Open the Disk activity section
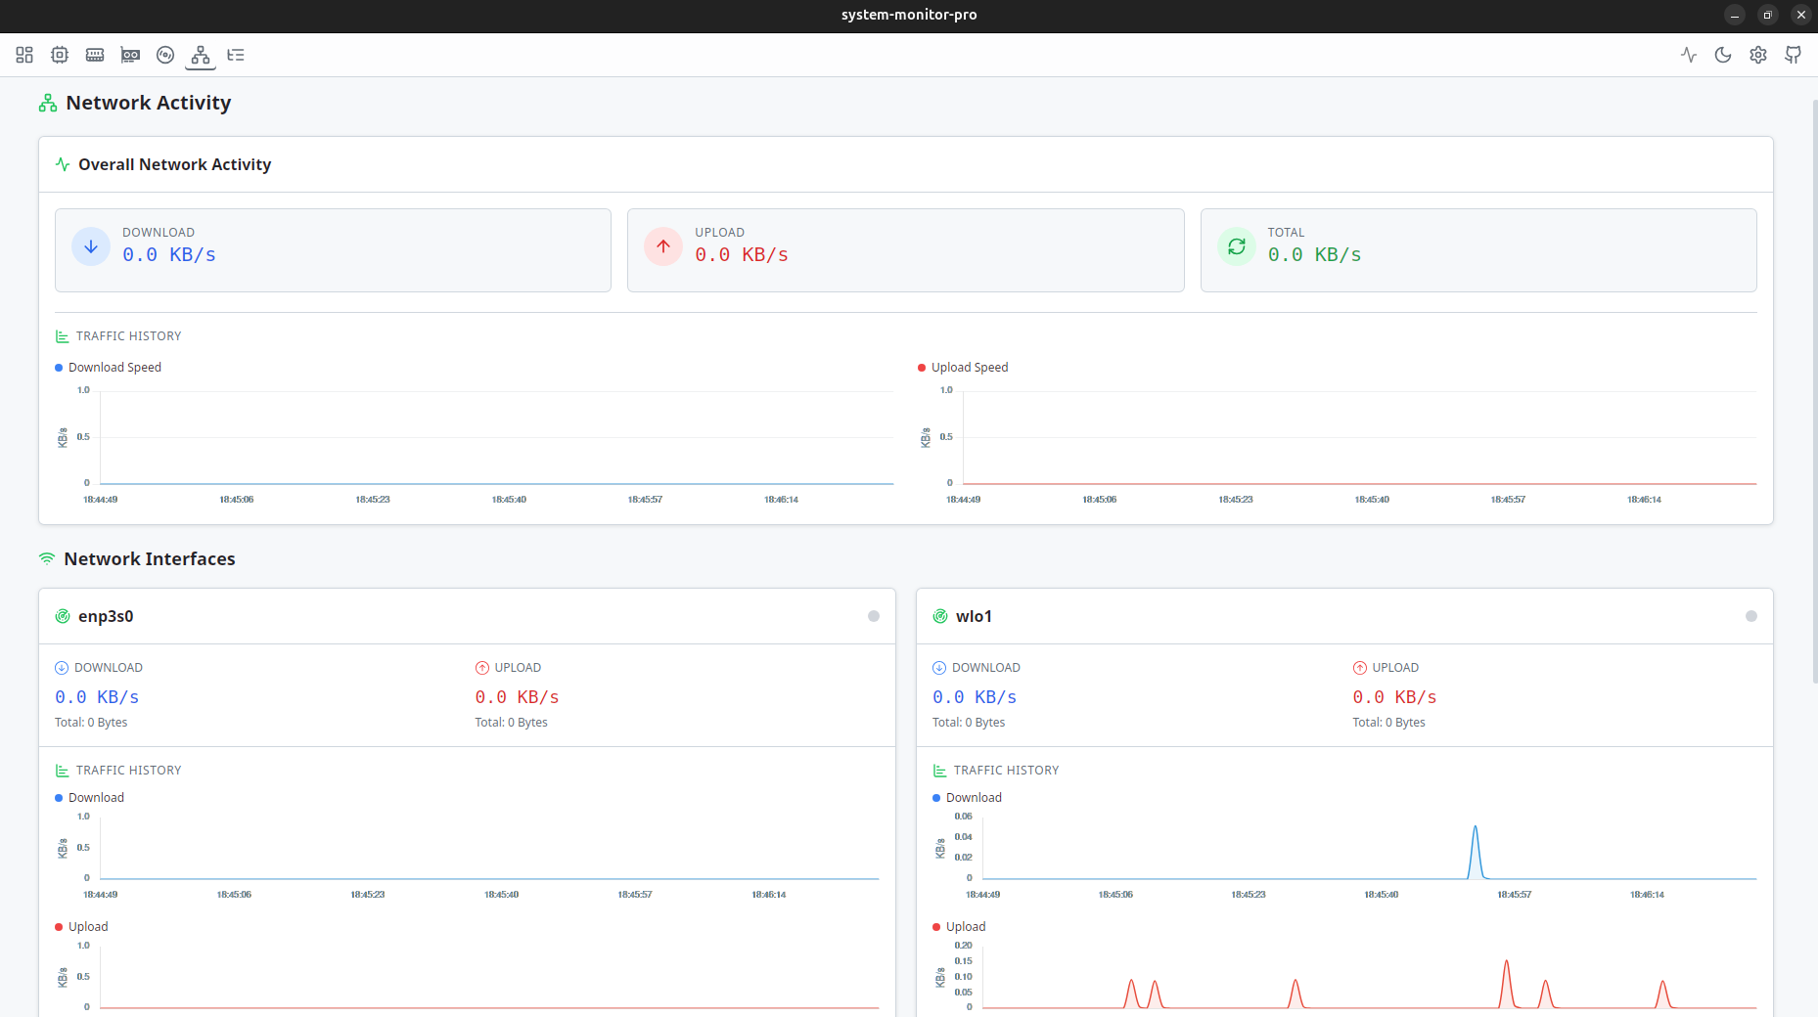 165,56
